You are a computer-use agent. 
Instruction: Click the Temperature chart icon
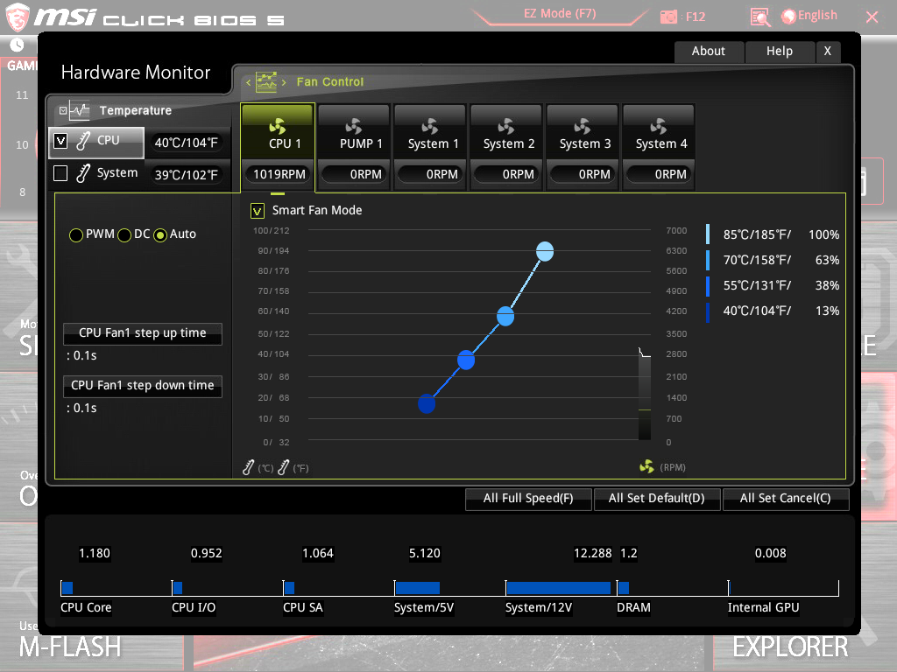[79, 110]
